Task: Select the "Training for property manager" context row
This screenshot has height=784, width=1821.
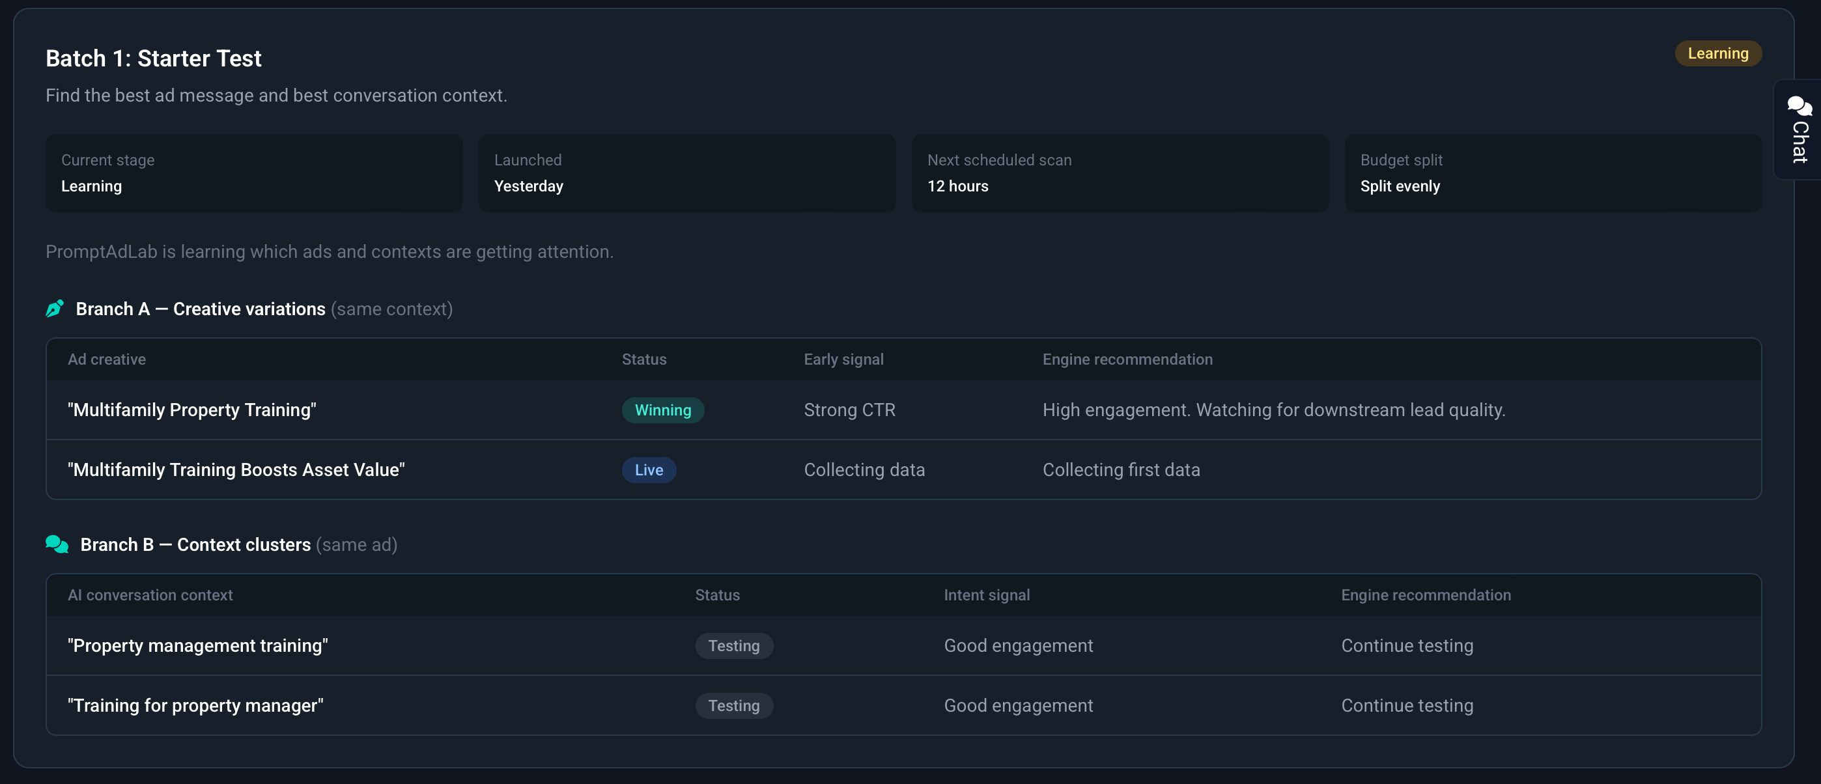Action: [903, 705]
